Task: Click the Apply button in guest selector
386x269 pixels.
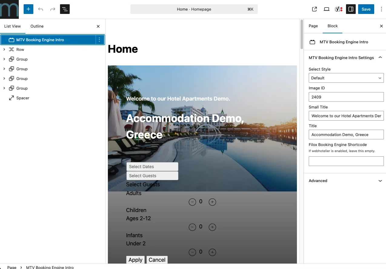Action: (x=135, y=260)
